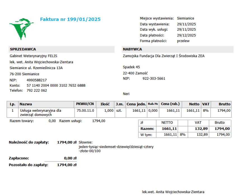Click the service description Usługa weterynaryjna cell
This screenshot has width=240, height=195.
pos(40,113)
